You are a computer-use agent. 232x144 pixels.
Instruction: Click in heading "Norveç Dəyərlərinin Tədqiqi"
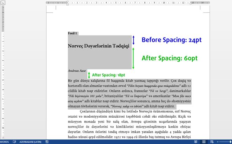tap(98, 46)
